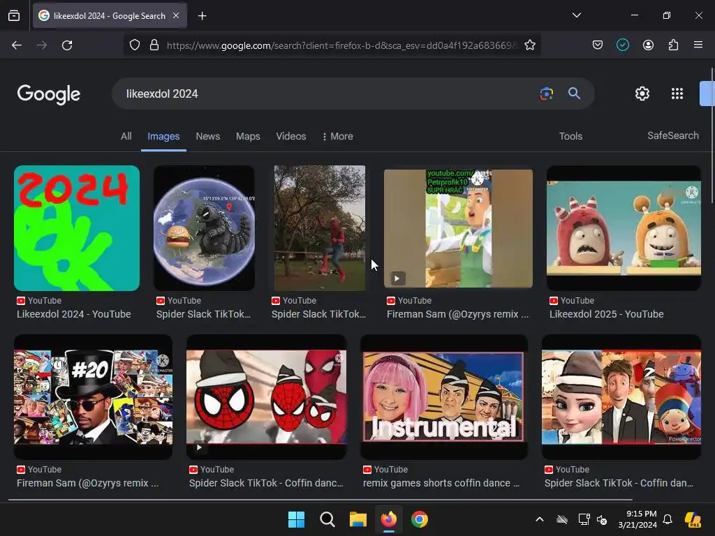Switch to Firefox on taskbar
715x536 pixels.
point(388,519)
